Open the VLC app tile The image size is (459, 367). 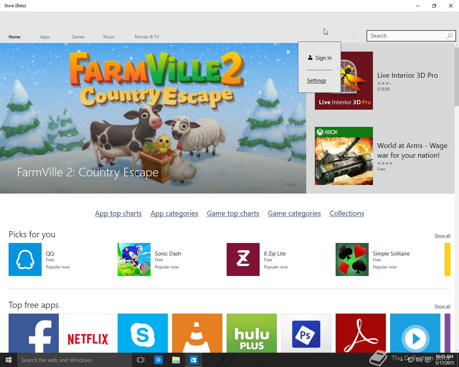click(197, 333)
